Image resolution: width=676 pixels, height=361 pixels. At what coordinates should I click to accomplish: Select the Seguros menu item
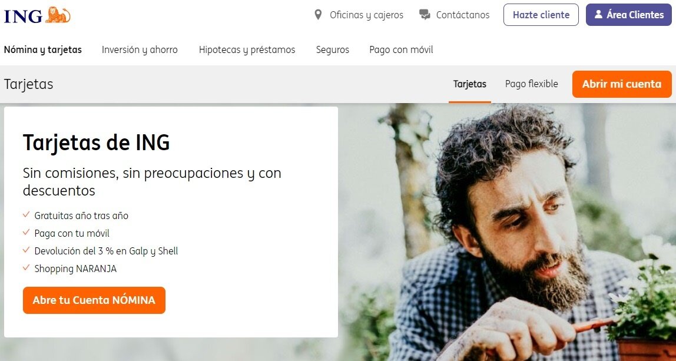[x=332, y=49]
